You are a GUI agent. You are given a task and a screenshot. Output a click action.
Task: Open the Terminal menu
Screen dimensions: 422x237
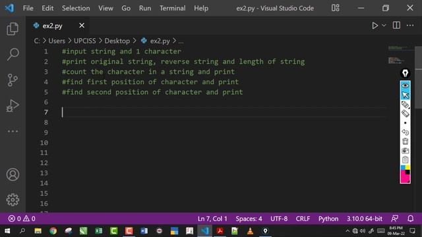click(x=173, y=9)
